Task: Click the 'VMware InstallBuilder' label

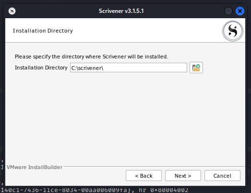Action: pyautogui.click(x=35, y=167)
